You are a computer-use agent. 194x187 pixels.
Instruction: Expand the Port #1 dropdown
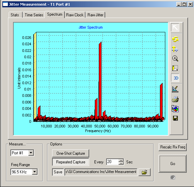point(31,153)
